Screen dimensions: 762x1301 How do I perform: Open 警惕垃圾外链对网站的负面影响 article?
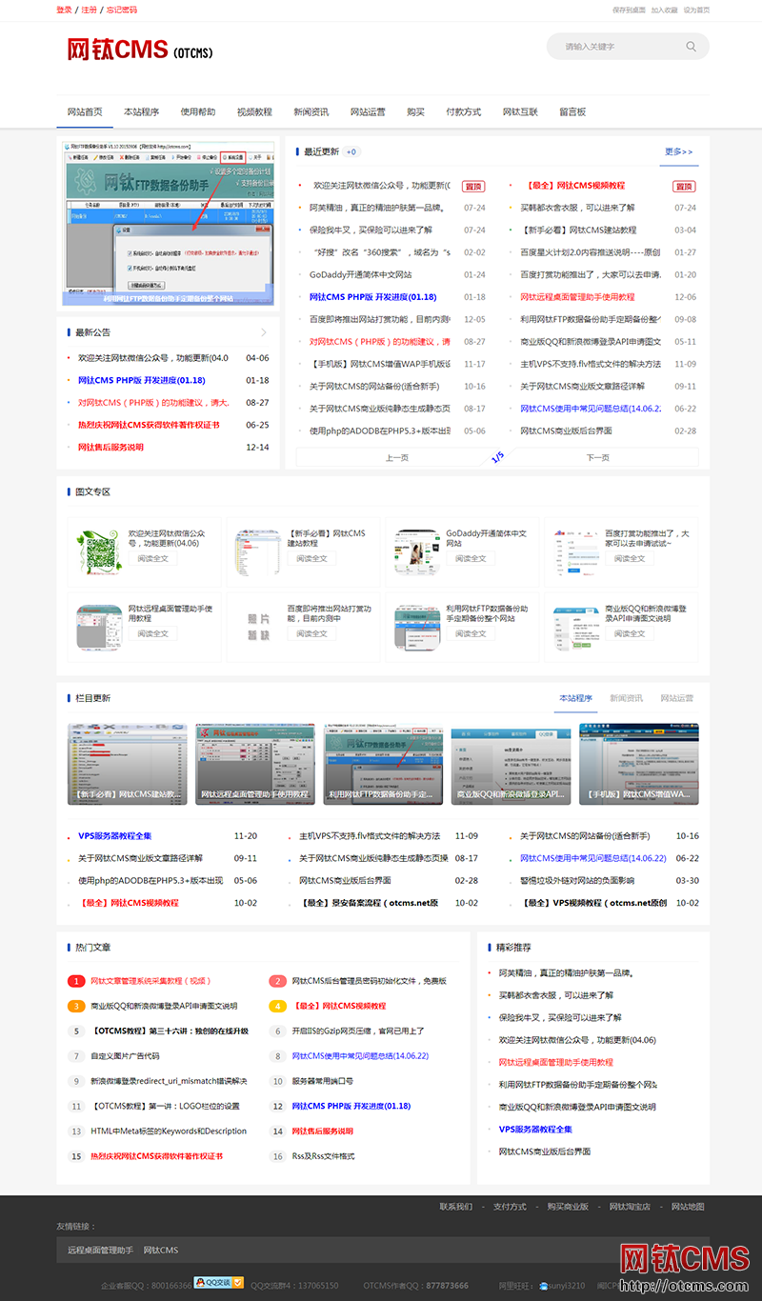point(577,880)
